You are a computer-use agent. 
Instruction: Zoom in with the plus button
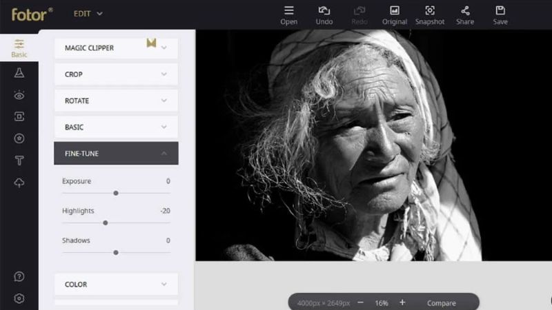click(x=402, y=302)
